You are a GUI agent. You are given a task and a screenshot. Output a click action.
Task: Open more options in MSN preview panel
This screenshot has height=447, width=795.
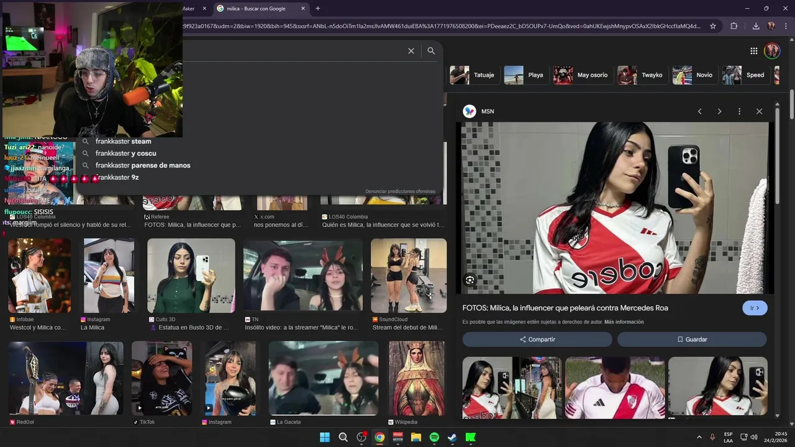pyautogui.click(x=739, y=111)
